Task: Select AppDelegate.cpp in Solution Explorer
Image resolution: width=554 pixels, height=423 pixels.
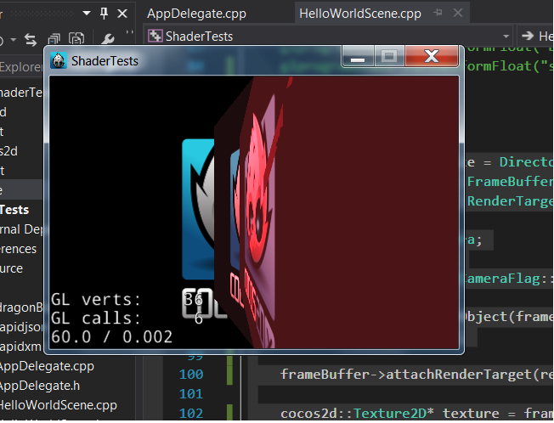Action: click(47, 366)
